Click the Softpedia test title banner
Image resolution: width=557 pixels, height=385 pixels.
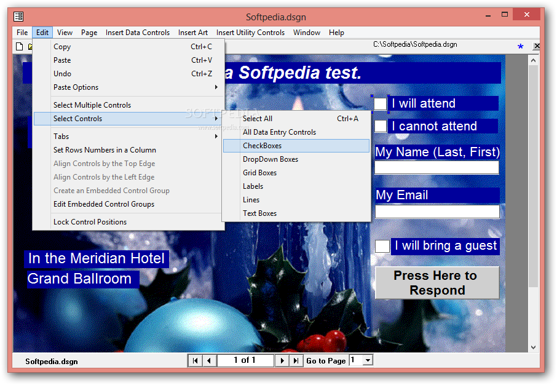(x=362, y=73)
